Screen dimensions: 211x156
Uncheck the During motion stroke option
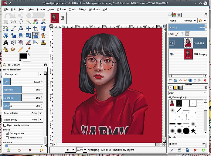point(7,133)
